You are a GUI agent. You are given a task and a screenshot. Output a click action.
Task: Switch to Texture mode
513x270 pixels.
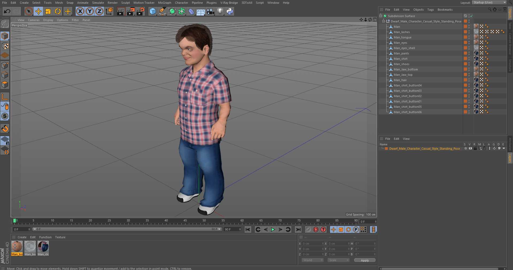(x=5, y=46)
